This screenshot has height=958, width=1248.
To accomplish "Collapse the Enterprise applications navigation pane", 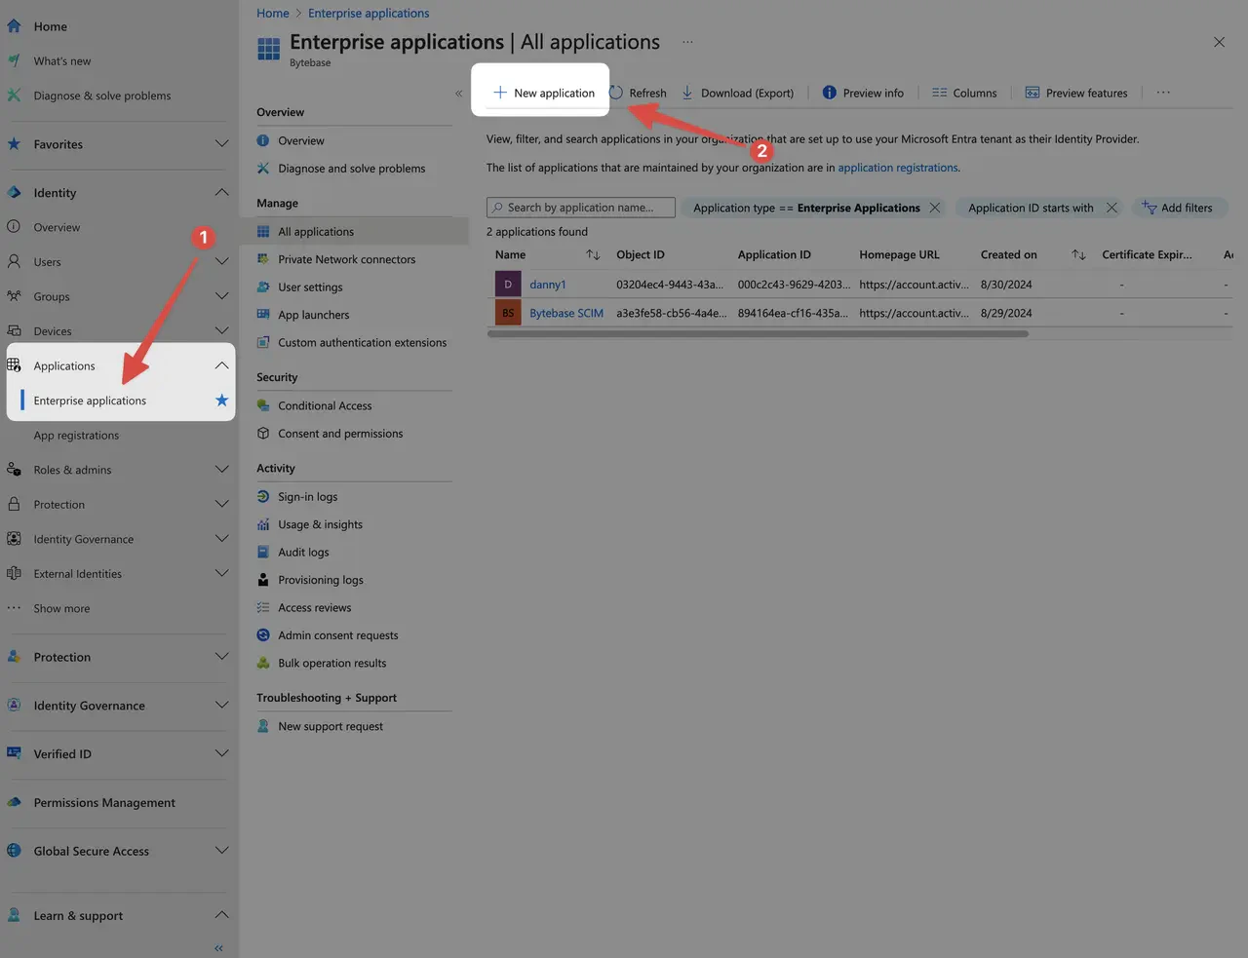I will (458, 94).
